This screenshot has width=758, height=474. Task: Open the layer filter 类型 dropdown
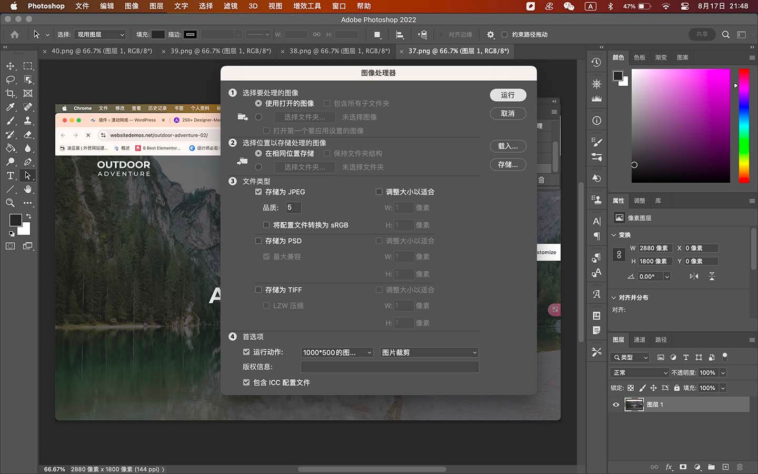click(x=631, y=357)
